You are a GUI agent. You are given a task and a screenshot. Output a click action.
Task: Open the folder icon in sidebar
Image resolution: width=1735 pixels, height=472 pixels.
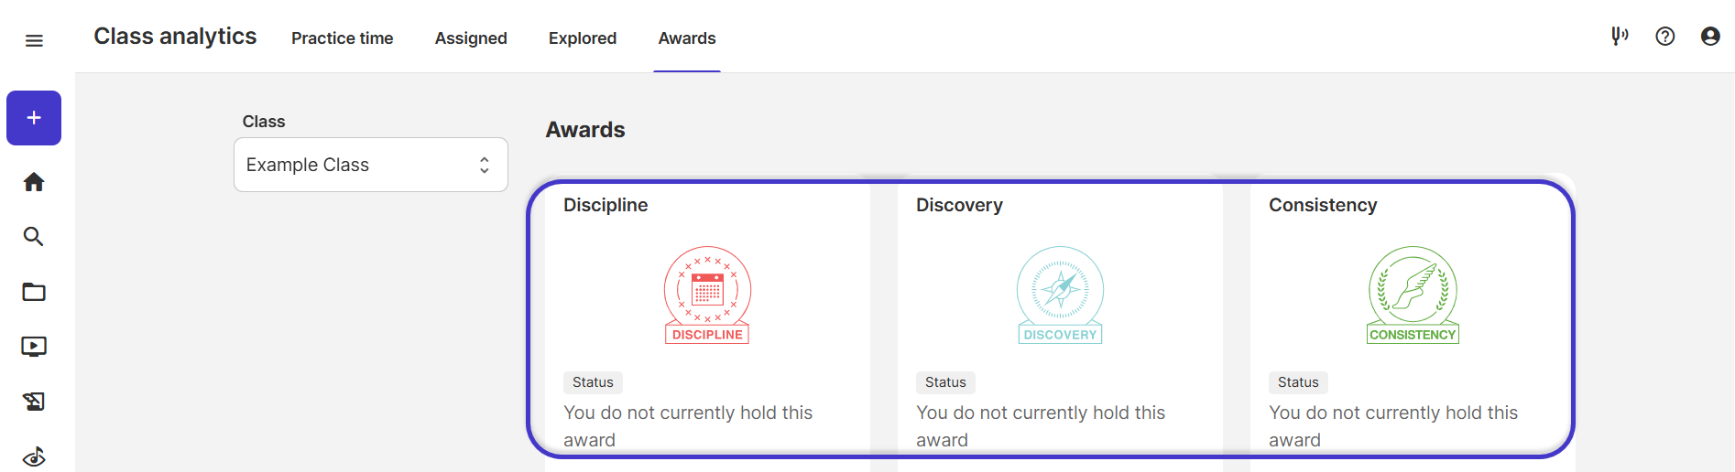(x=34, y=292)
